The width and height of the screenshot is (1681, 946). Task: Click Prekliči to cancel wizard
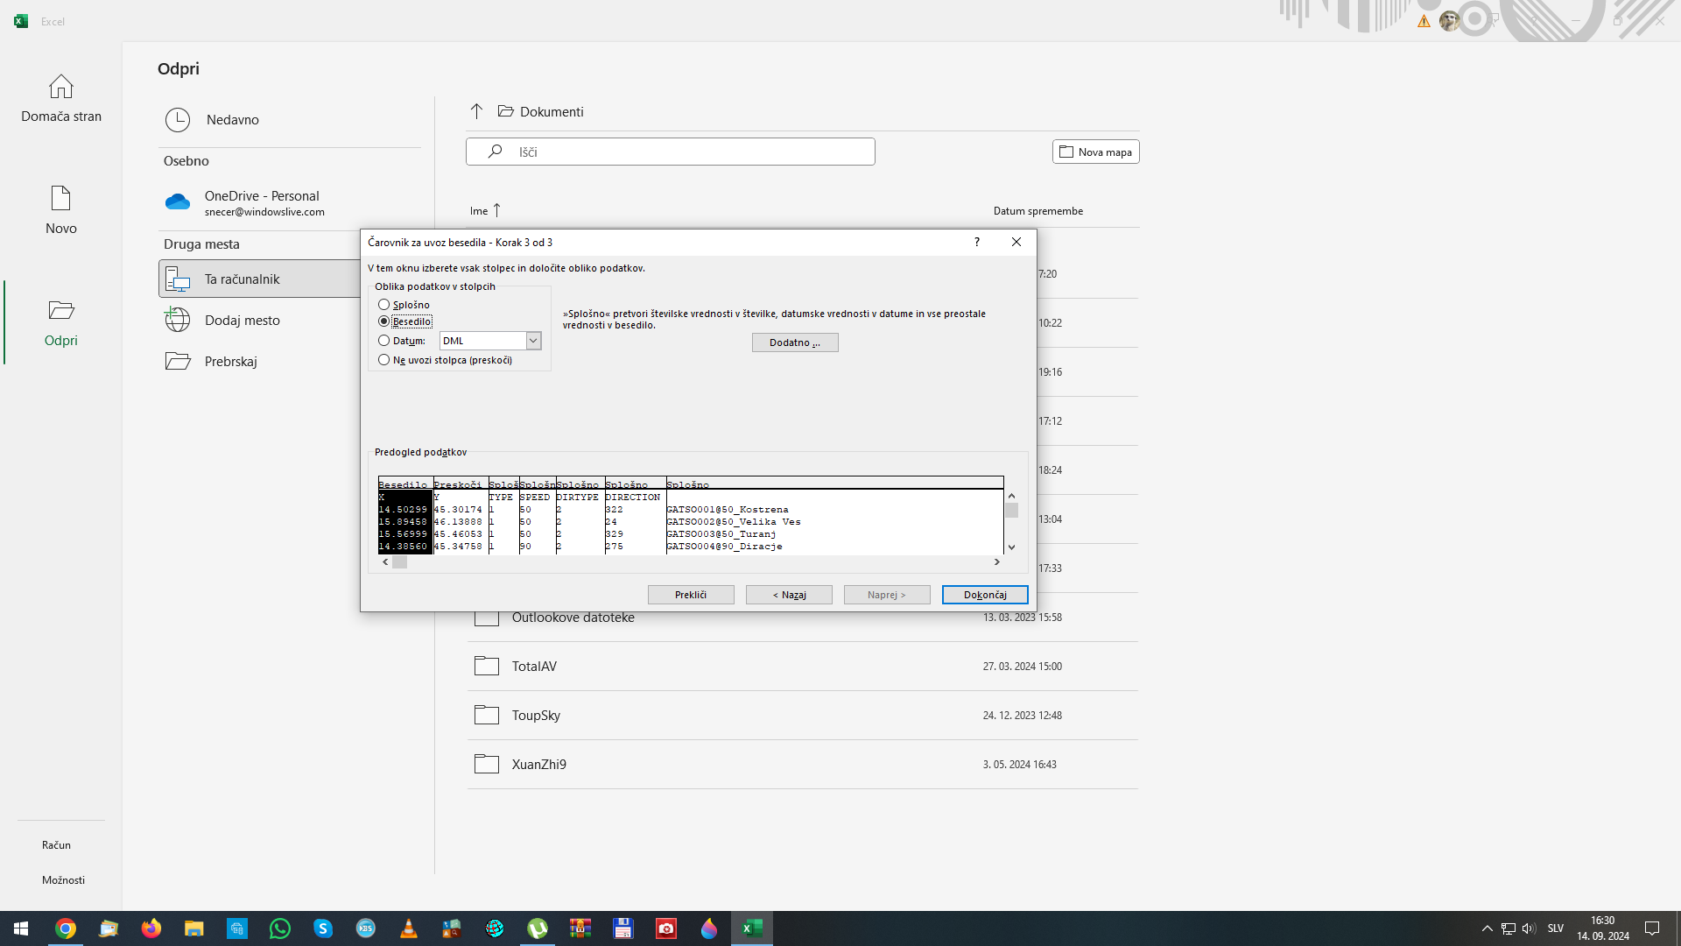pos(691,595)
